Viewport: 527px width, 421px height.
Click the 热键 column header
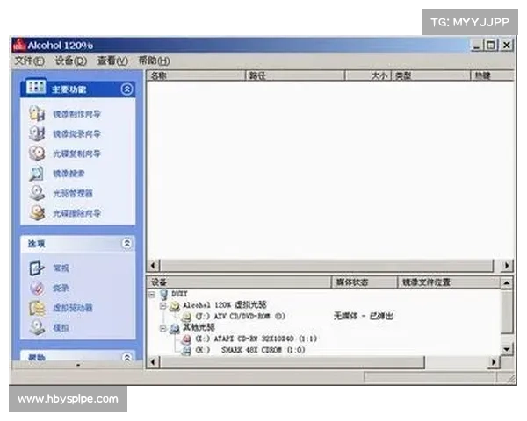click(493, 75)
